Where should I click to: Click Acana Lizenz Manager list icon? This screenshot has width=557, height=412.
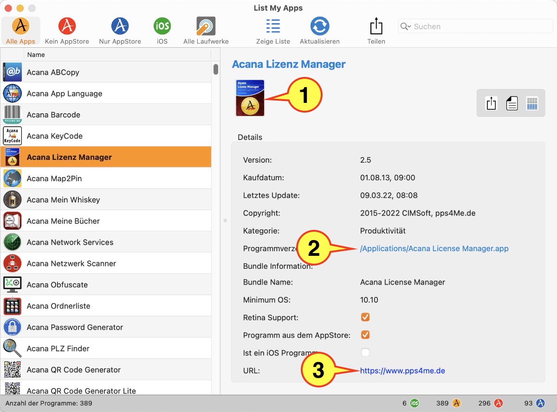(12, 157)
